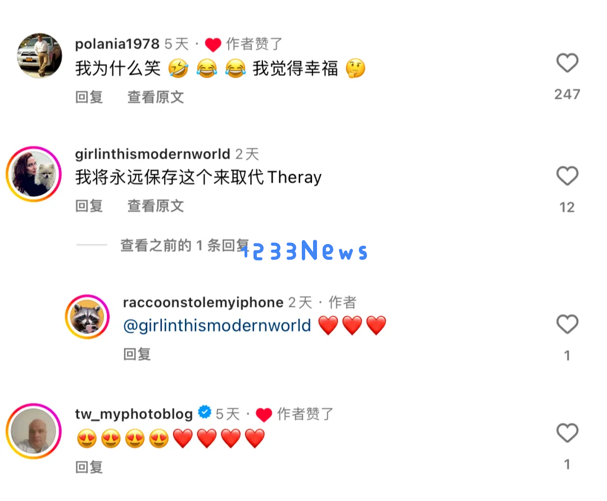
Task: Reply to girlinthismodernworld's comment
Action: (89, 206)
